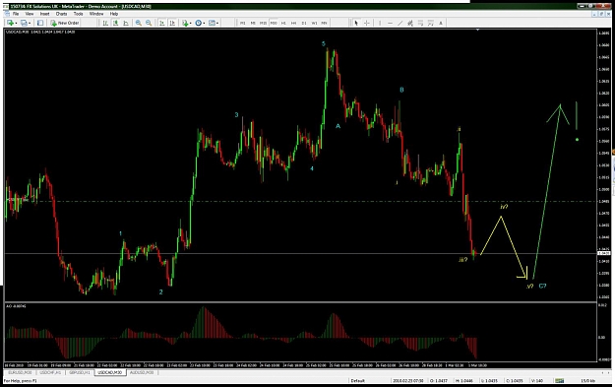Switch to the USDCAD,M30 chart tab
Screen dimensions: 615x387
(110, 372)
